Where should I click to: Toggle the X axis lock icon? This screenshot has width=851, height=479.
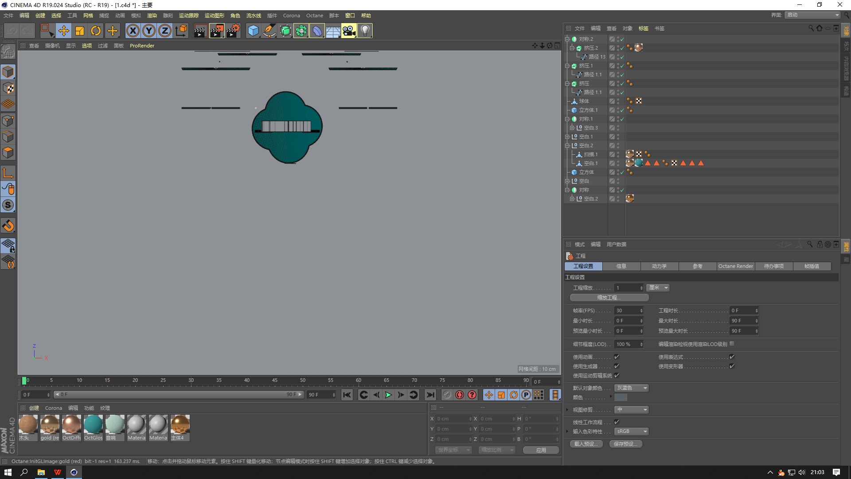click(x=133, y=31)
